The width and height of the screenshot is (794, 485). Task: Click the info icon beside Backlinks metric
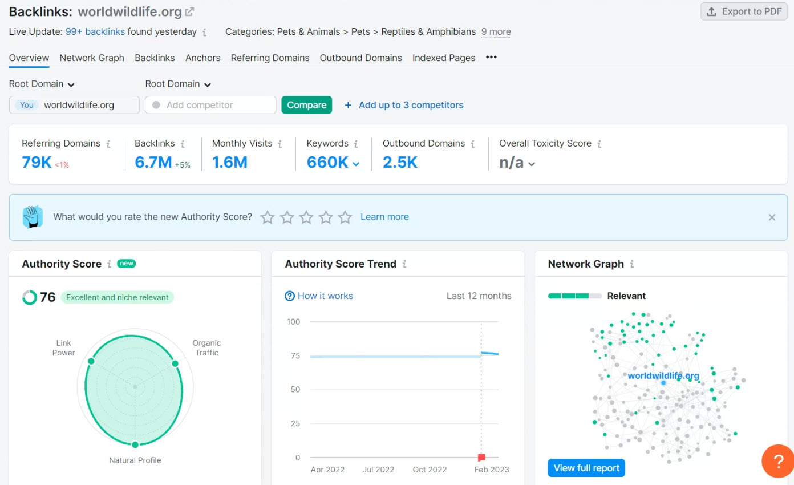[183, 144]
